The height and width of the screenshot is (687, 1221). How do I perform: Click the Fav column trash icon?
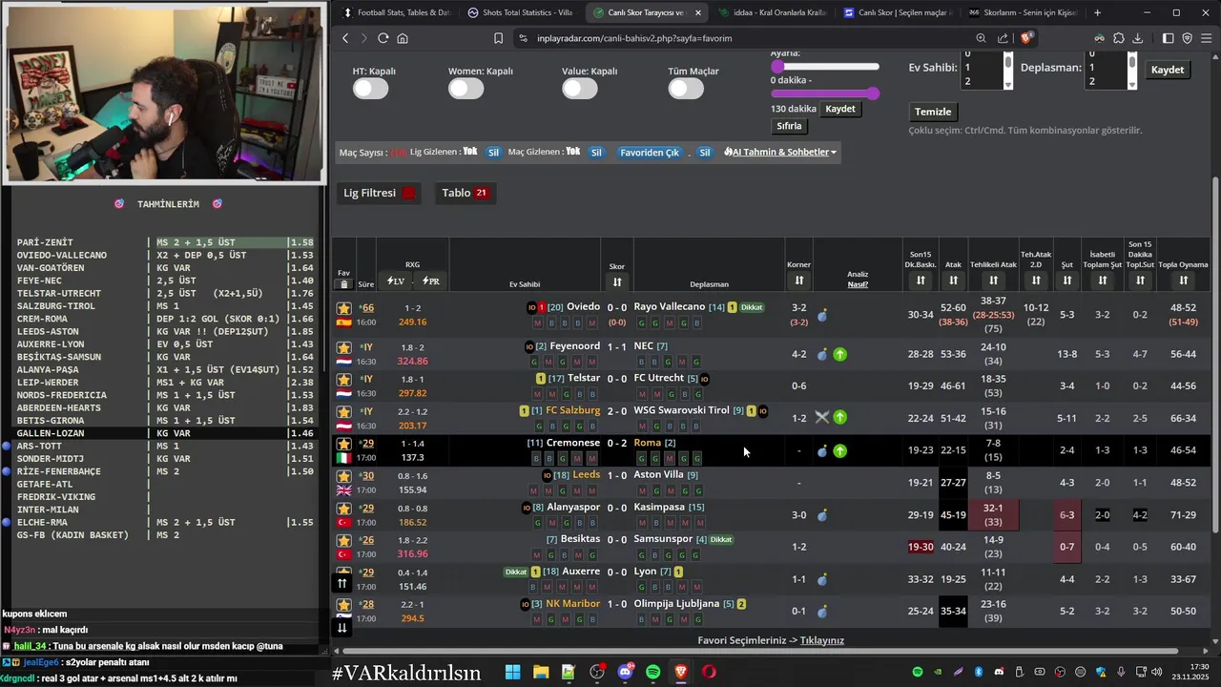[343, 284]
